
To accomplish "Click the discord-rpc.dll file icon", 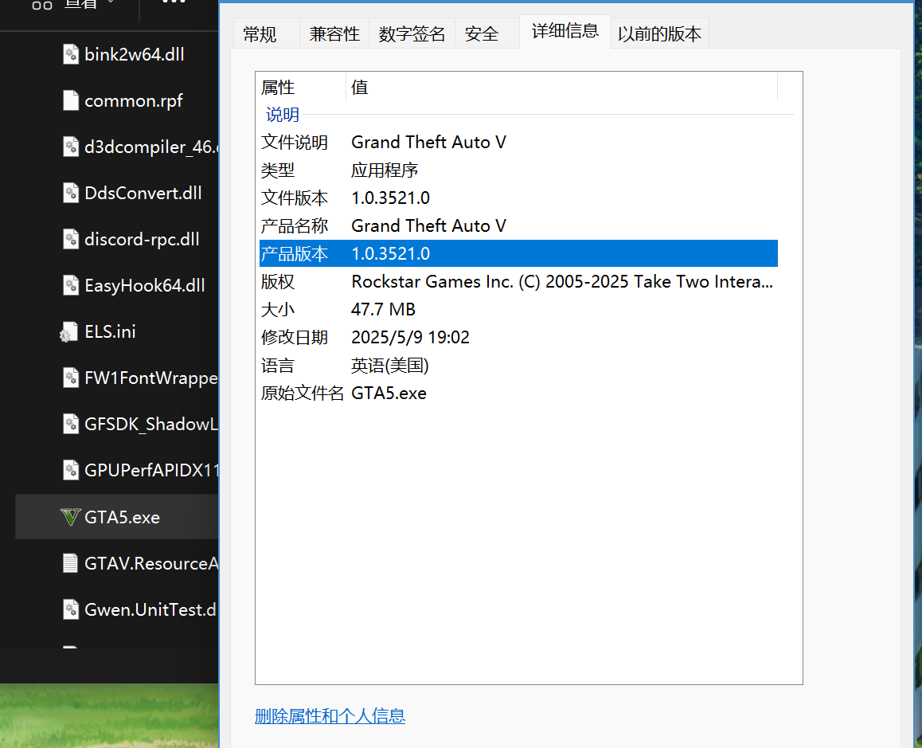I will coord(71,239).
